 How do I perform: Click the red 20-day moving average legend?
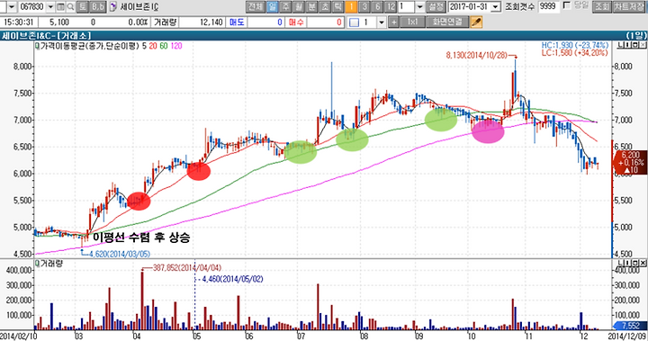click(x=153, y=46)
